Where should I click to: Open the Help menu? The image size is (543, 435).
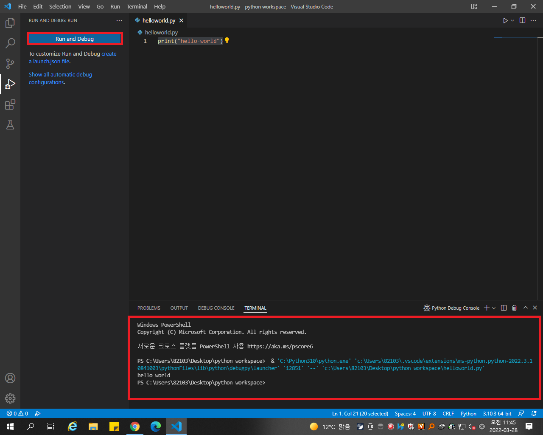click(x=160, y=6)
